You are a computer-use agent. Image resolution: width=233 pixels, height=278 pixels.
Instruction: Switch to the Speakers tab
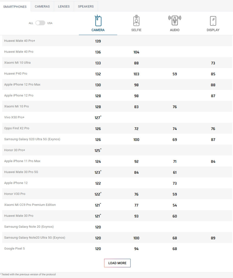[86, 7]
